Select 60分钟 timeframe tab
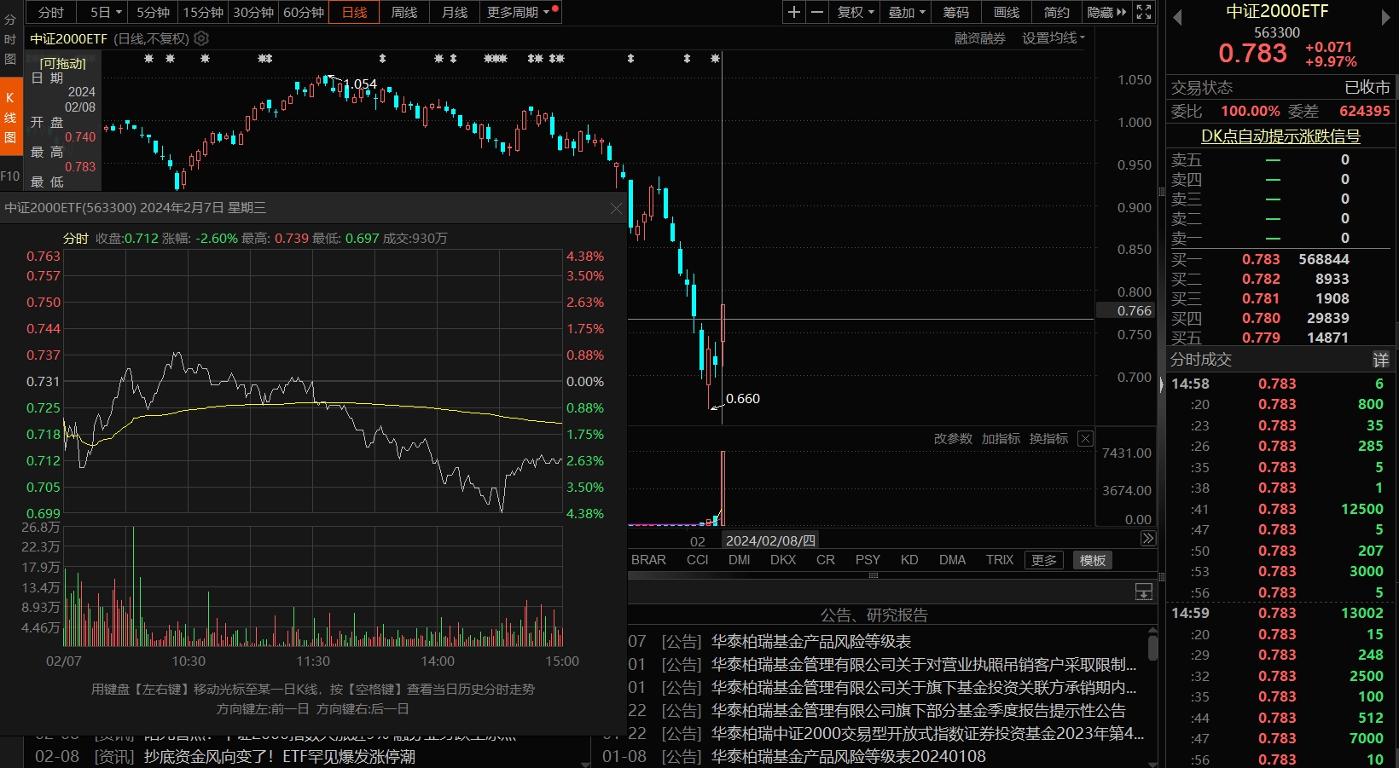 click(x=304, y=12)
